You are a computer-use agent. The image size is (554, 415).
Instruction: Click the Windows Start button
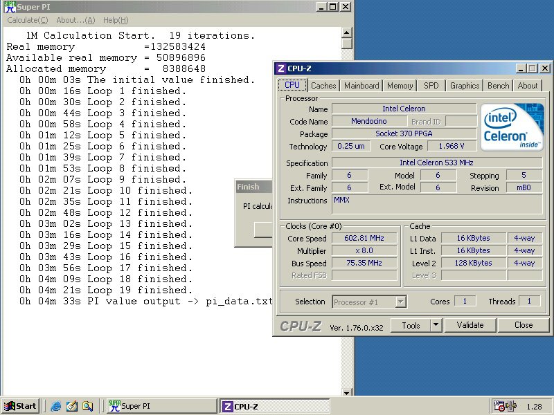coord(20,406)
